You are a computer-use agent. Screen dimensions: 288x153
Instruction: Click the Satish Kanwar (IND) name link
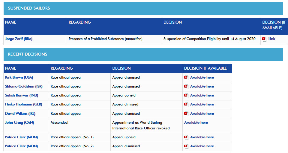22,95
